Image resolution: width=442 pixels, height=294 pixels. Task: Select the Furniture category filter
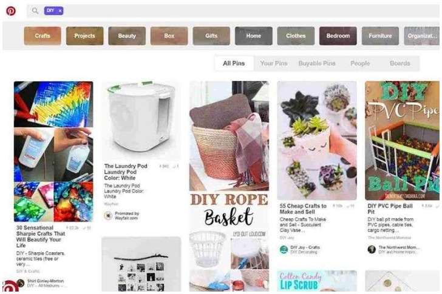pyautogui.click(x=380, y=36)
